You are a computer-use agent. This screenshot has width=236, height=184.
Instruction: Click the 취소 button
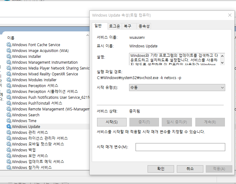pyautogui.click(x=190, y=169)
